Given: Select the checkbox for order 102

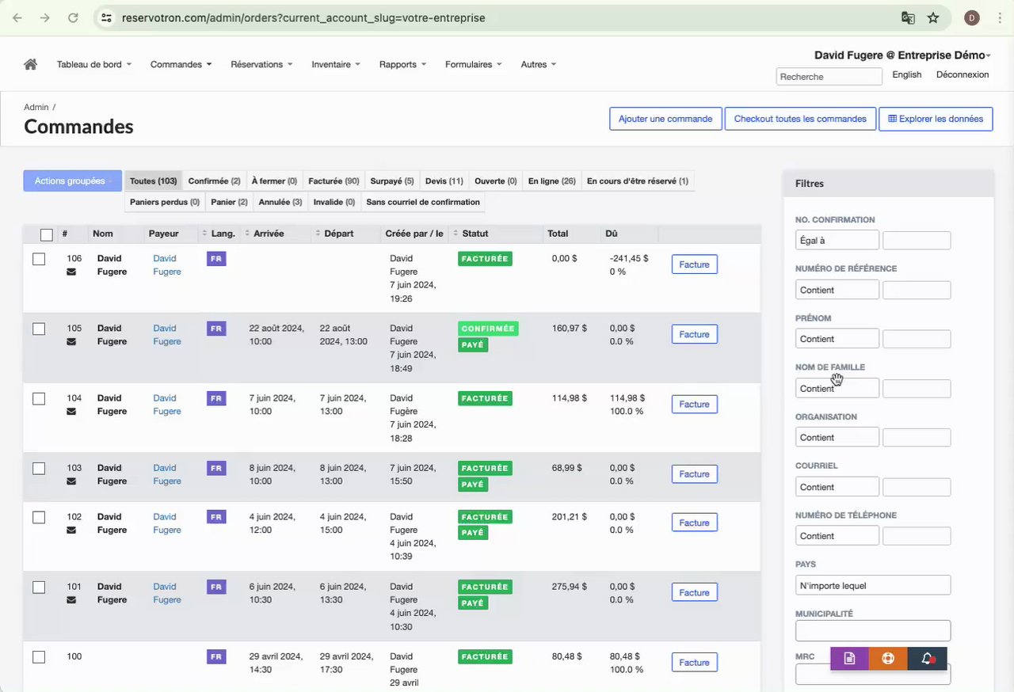Looking at the screenshot, I should coord(39,517).
